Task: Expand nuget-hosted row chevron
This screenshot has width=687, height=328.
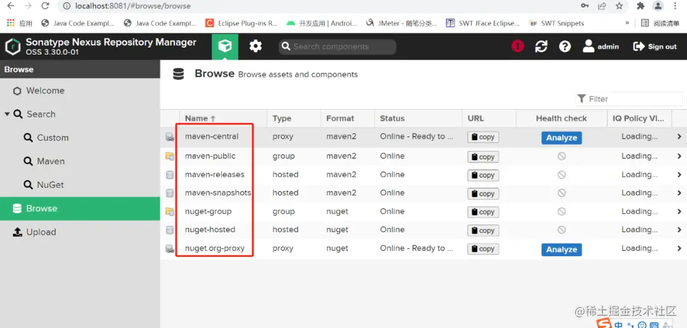Action: click(679, 230)
